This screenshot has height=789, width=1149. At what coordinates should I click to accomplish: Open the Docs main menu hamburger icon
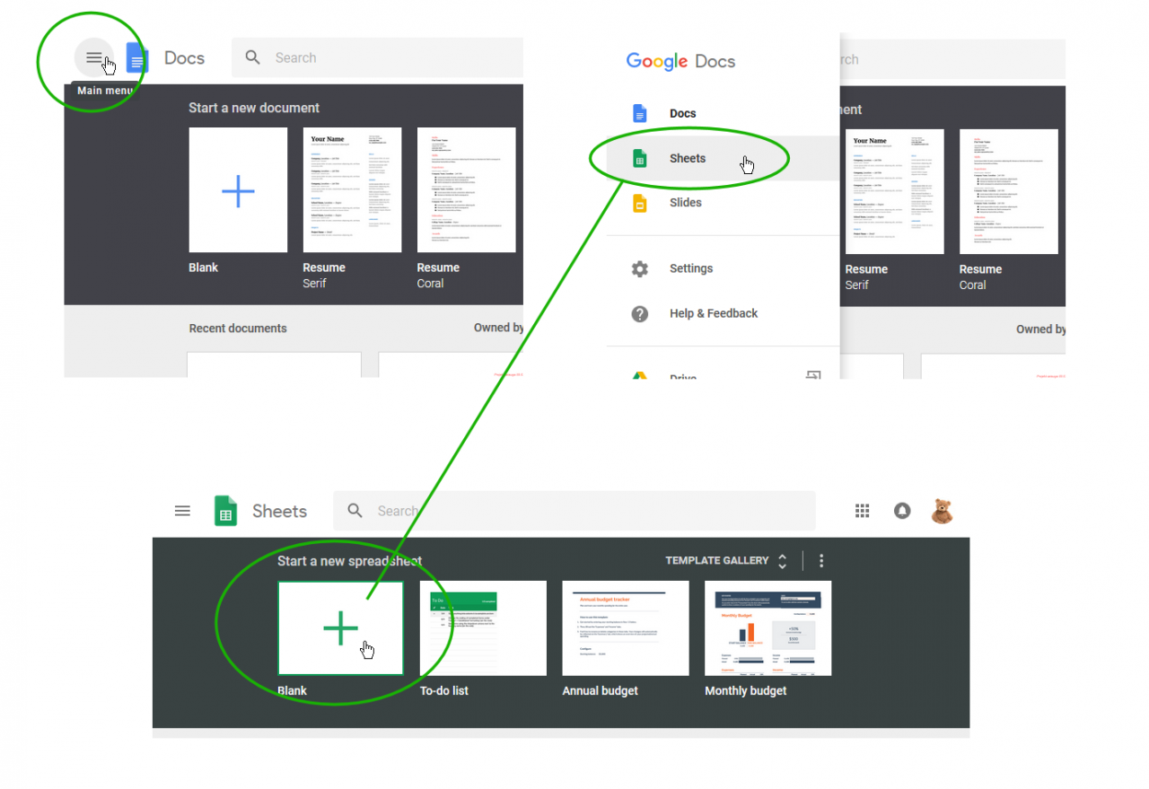point(93,58)
